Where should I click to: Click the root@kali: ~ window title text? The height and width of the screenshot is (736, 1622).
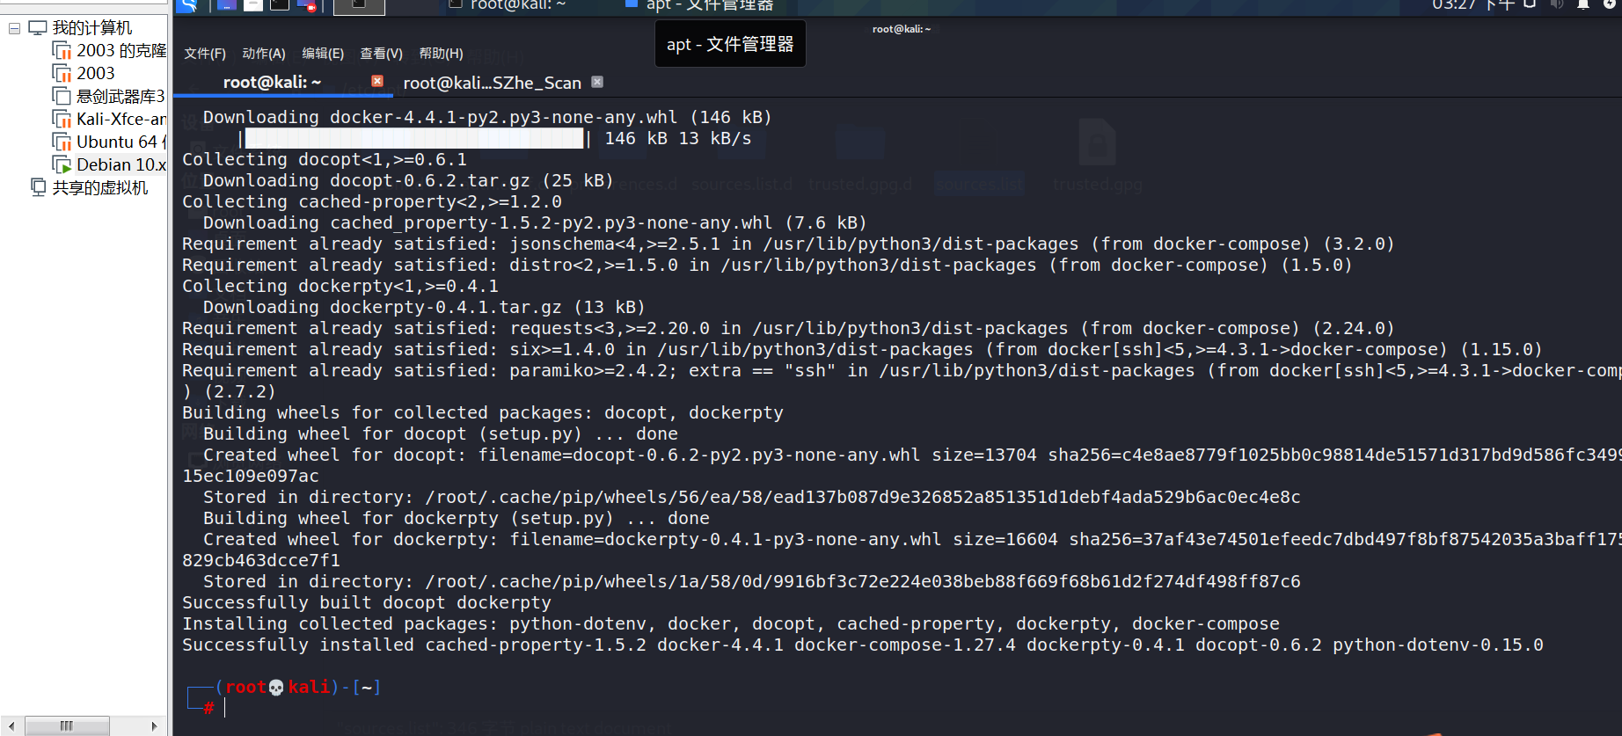[901, 29]
